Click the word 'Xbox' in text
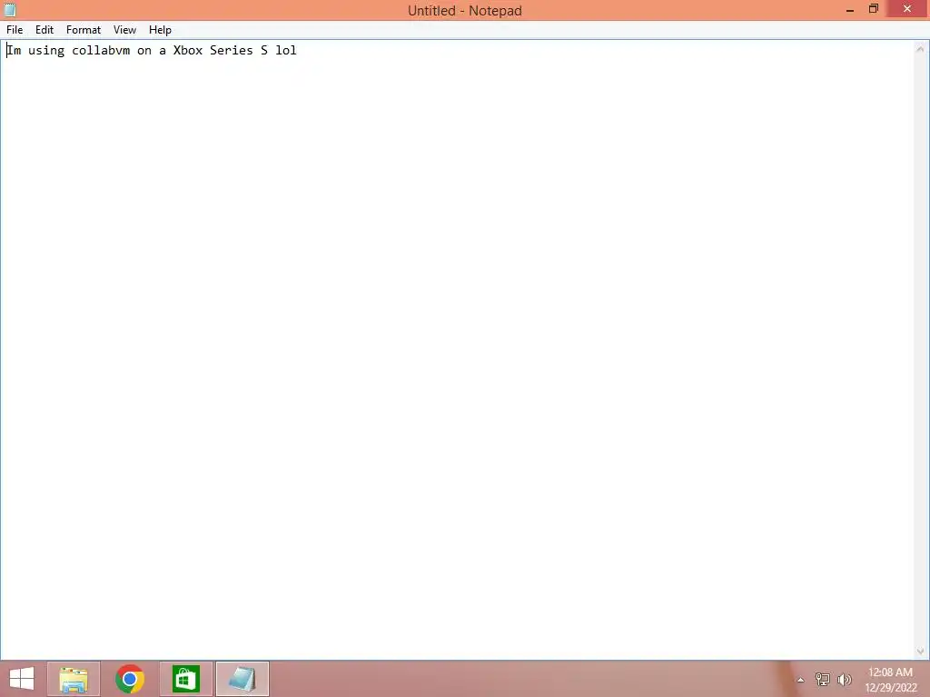This screenshot has width=930, height=697. (x=187, y=51)
